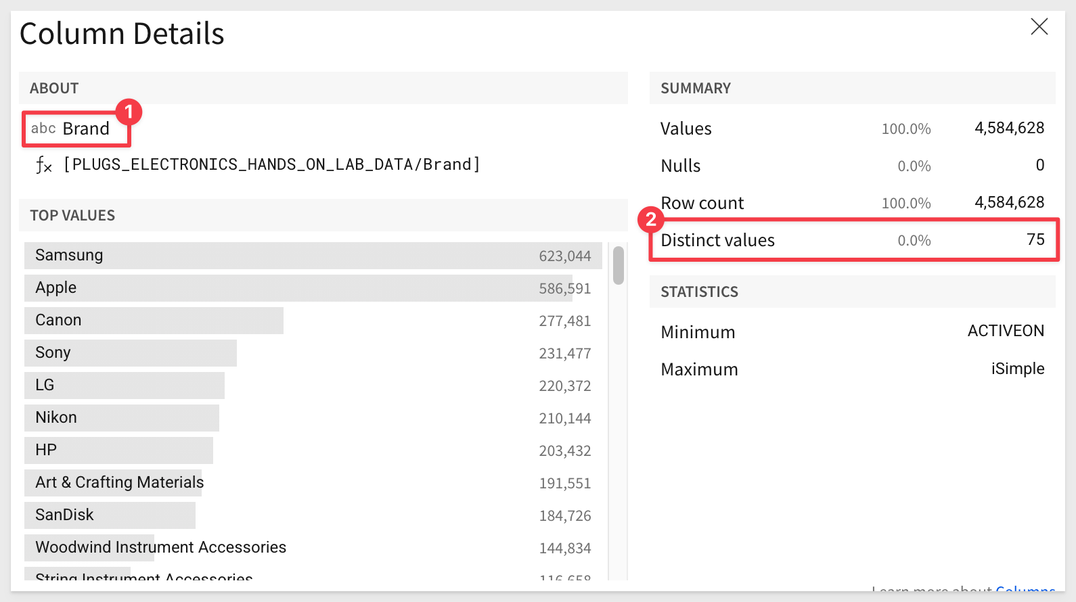The image size is (1076, 602).
Task: Select the HP value row
Action: [313, 450]
